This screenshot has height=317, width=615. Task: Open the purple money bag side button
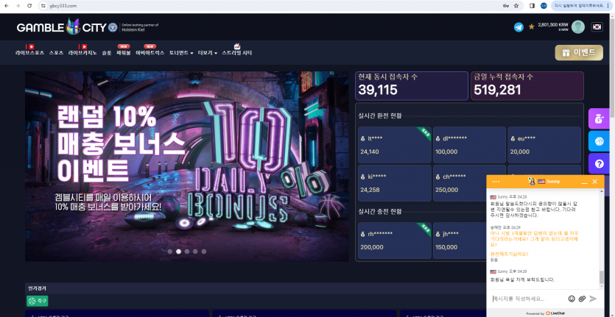[599, 118]
